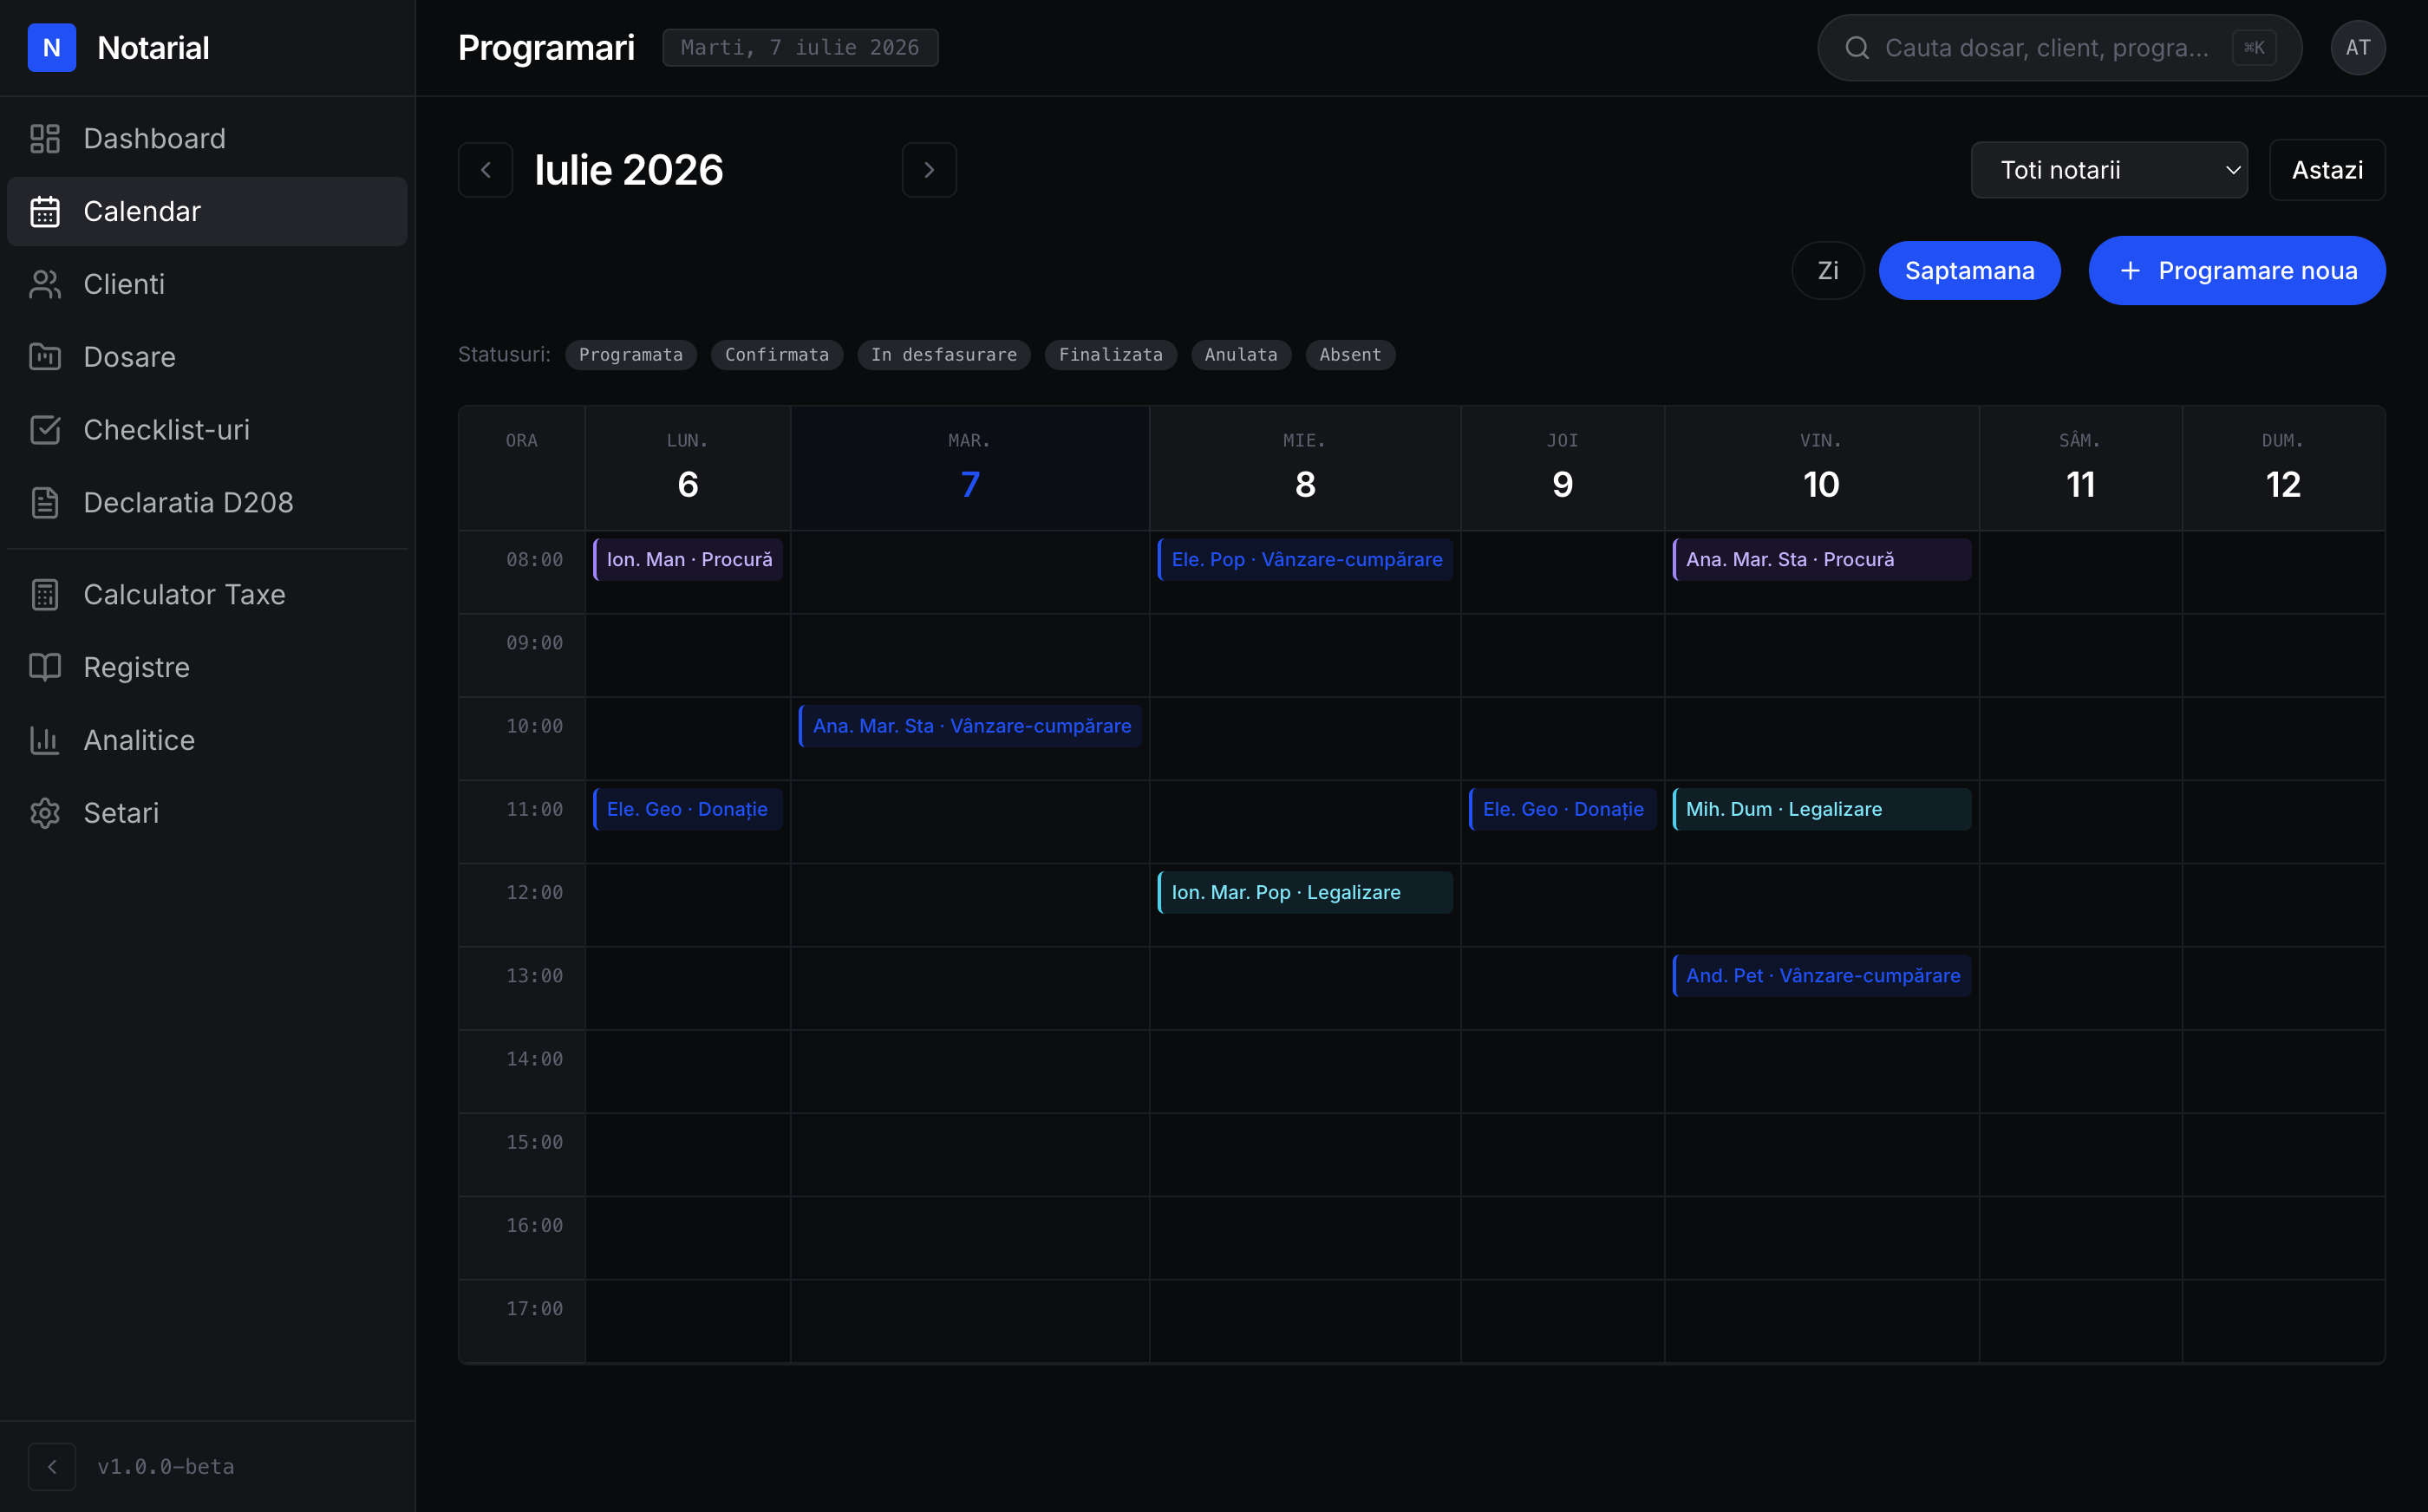Open Monday's Ele. Geo · Donație appointment
The height and width of the screenshot is (1512, 2428).
pyautogui.click(x=688, y=809)
